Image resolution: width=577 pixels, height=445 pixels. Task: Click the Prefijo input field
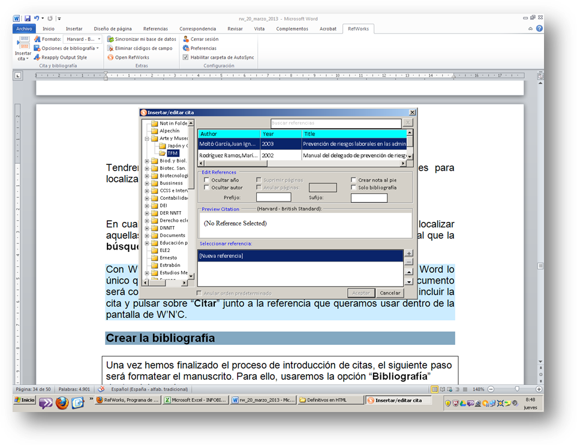click(274, 198)
